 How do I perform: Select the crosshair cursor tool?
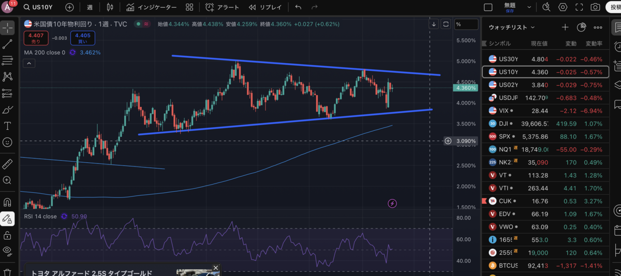[7, 28]
